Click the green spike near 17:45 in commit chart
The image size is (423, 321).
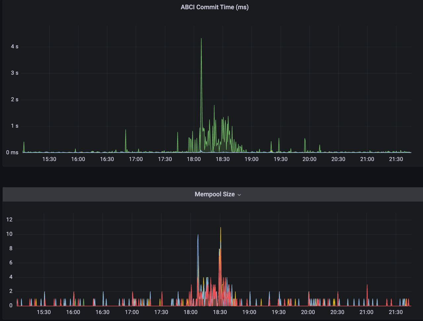click(x=177, y=133)
